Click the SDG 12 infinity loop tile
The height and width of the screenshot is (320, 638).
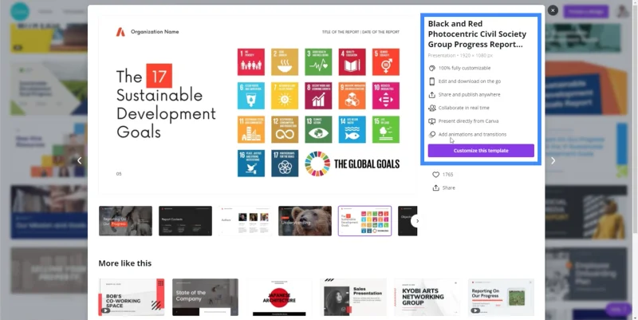[285, 129]
